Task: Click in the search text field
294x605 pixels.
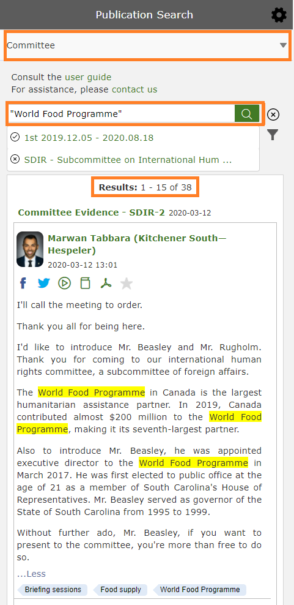Action: (x=121, y=114)
